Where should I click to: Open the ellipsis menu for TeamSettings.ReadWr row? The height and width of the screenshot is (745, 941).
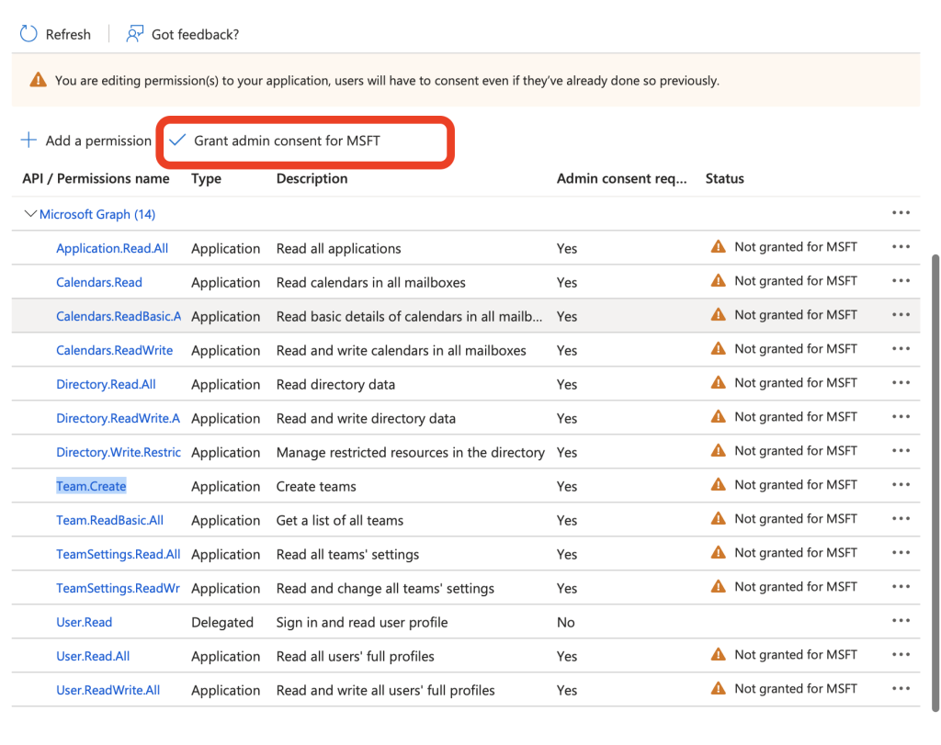(x=901, y=587)
